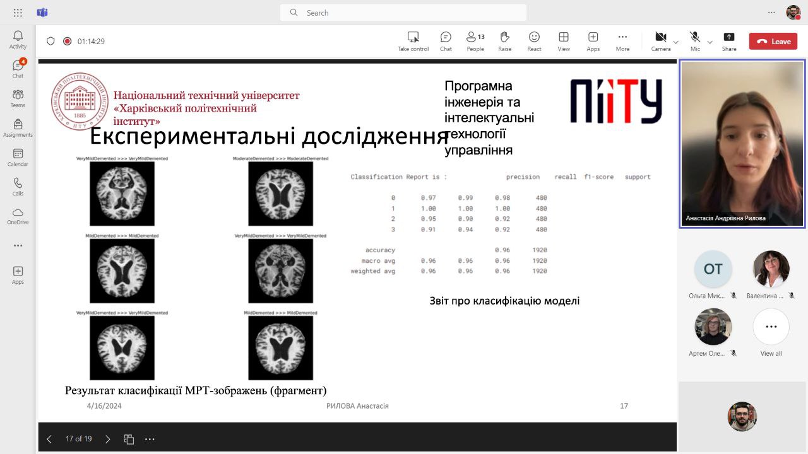This screenshot has height=454, width=808.
Task: Go to the next slide
Action: coord(107,439)
